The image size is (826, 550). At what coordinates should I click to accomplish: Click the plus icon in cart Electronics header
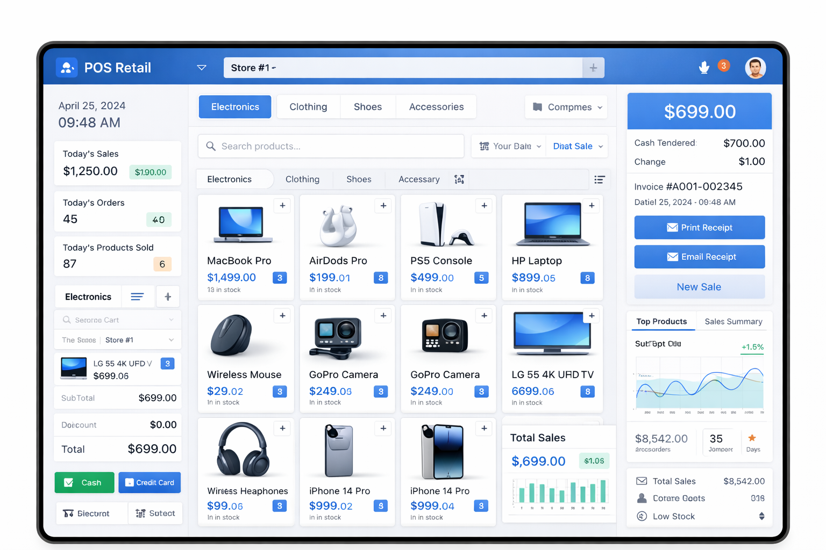tap(168, 296)
